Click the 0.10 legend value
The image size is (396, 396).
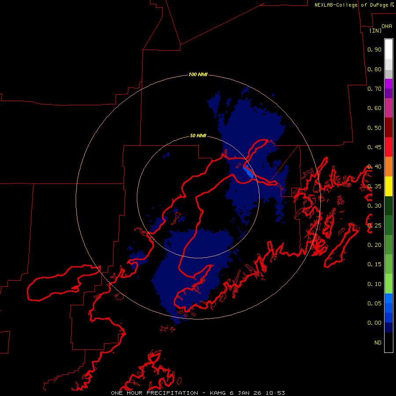pyautogui.click(x=374, y=284)
